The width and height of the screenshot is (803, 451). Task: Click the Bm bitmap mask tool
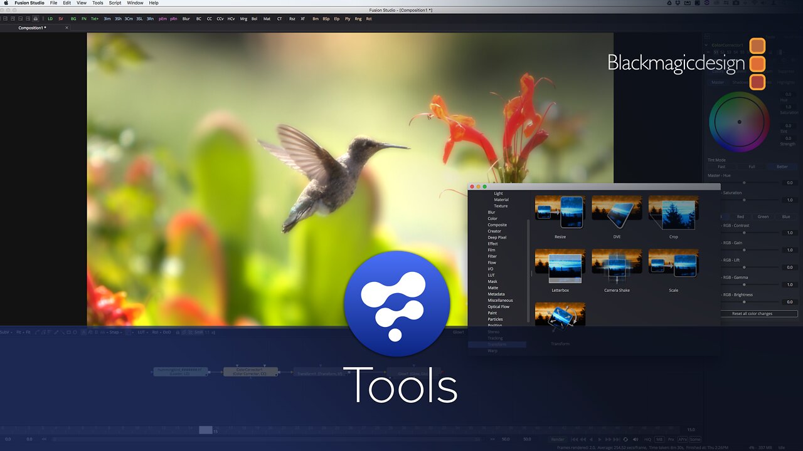(316, 19)
